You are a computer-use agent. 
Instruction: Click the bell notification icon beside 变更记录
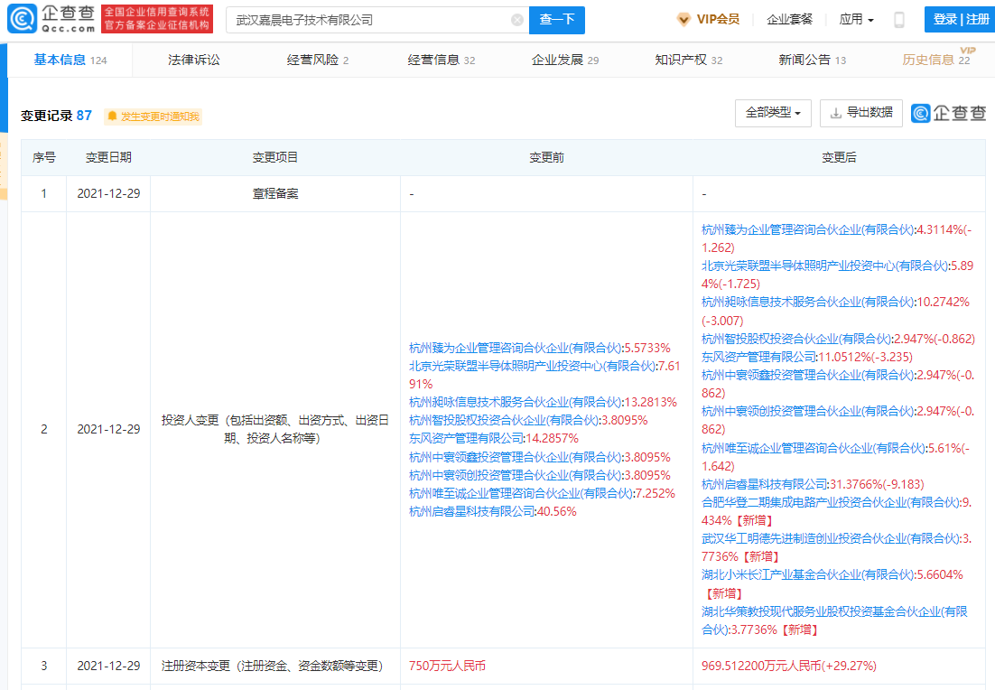click(112, 117)
